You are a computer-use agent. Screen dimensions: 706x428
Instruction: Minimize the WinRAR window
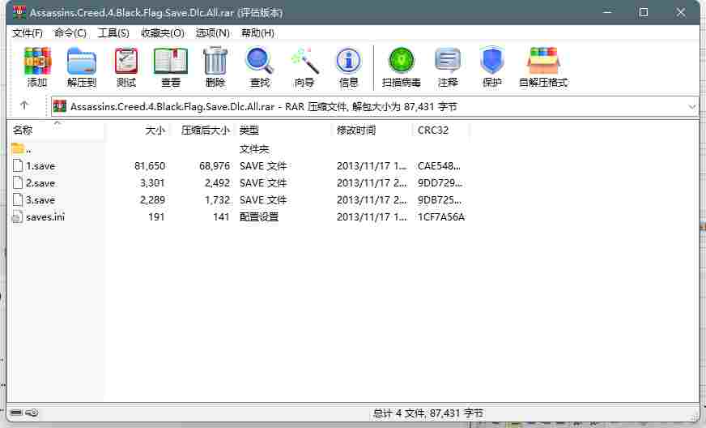point(607,12)
